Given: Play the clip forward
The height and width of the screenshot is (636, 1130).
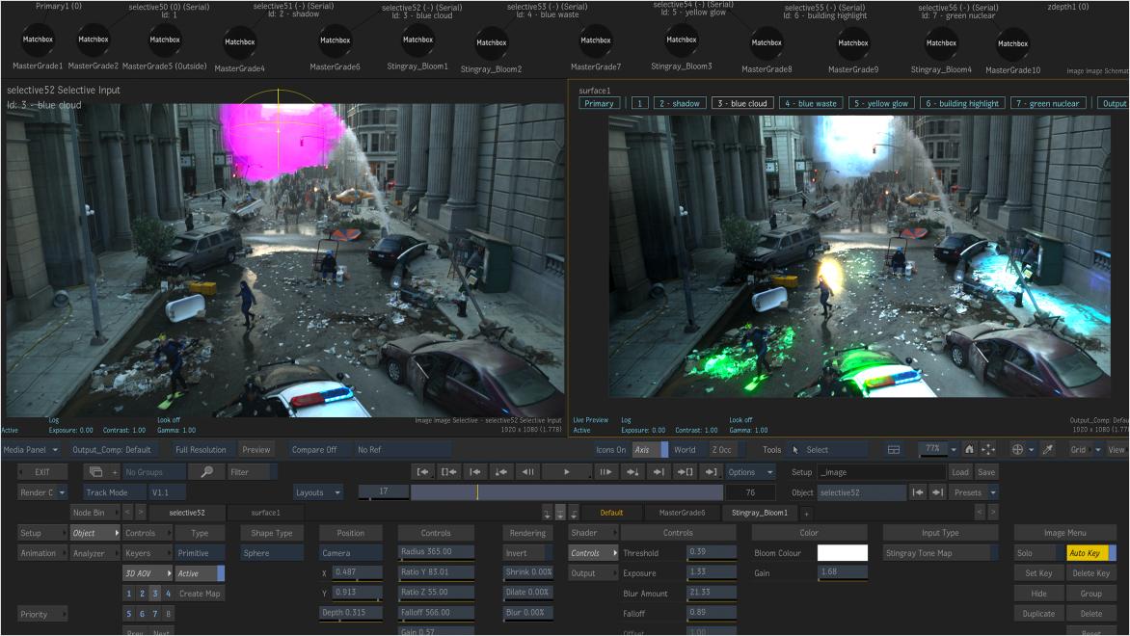Looking at the screenshot, I should pyautogui.click(x=566, y=472).
